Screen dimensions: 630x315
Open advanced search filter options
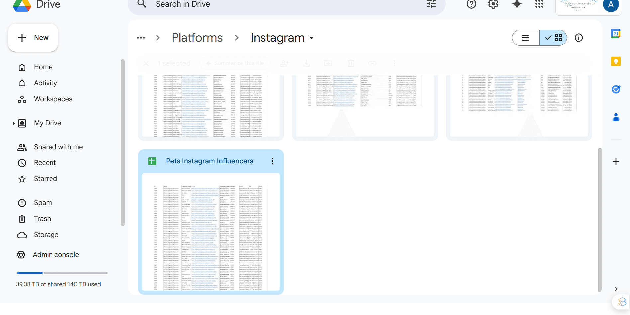[x=431, y=4]
